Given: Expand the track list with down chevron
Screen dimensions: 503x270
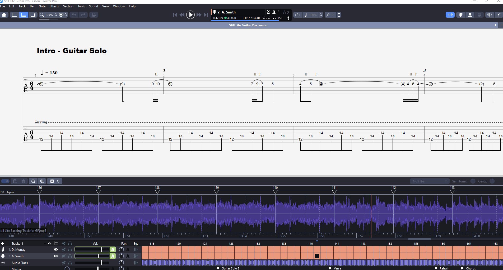Looking at the screenshot, I should 45,243.
